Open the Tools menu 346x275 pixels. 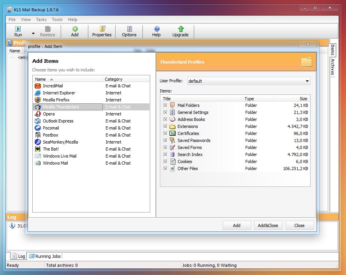coord(57,20)
